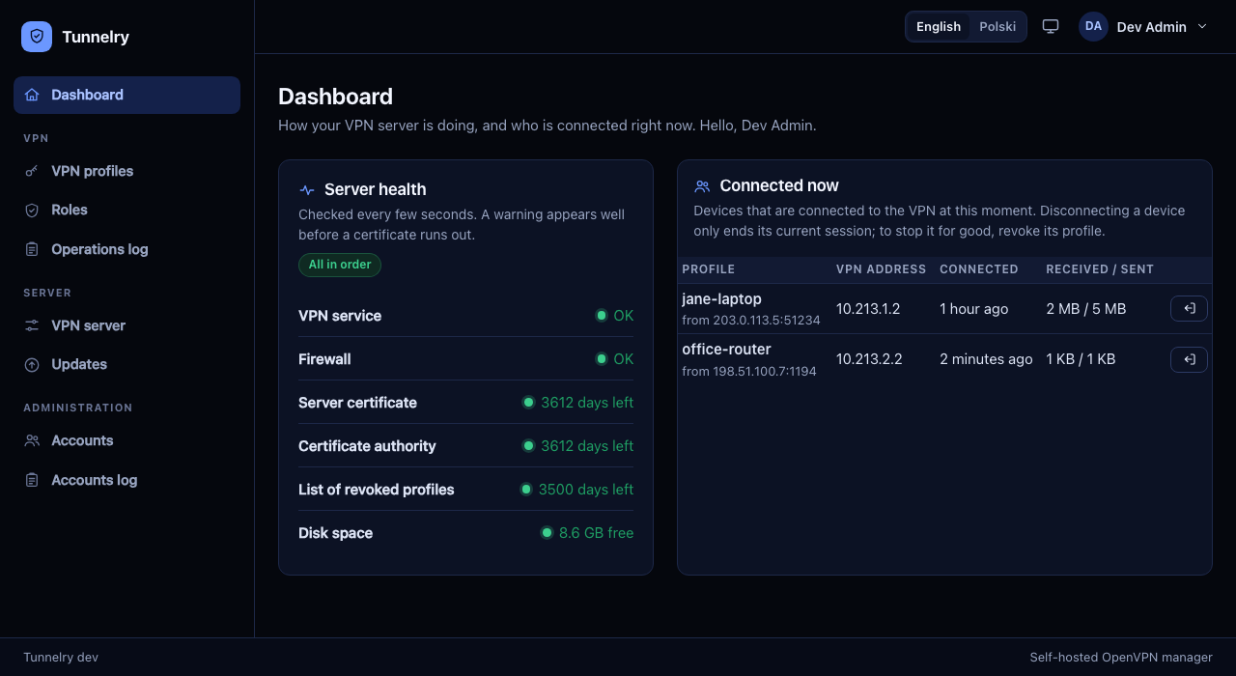1236x676 pixels.
Task: View the Accounts log
Action: pyautogui.click(x=126, y=480)
